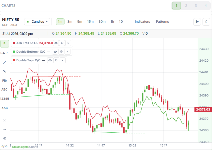Hide the Double Bottom pattern

tap(55, 52)
